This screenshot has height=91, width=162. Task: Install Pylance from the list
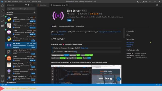33,41
